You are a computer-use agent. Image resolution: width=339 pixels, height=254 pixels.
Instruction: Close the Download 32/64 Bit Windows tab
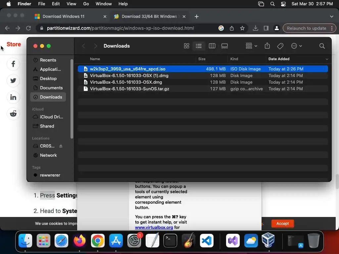point(184,17)
